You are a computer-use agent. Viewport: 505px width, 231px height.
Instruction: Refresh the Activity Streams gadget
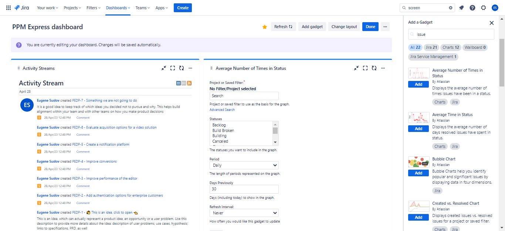tap(182, 68)
